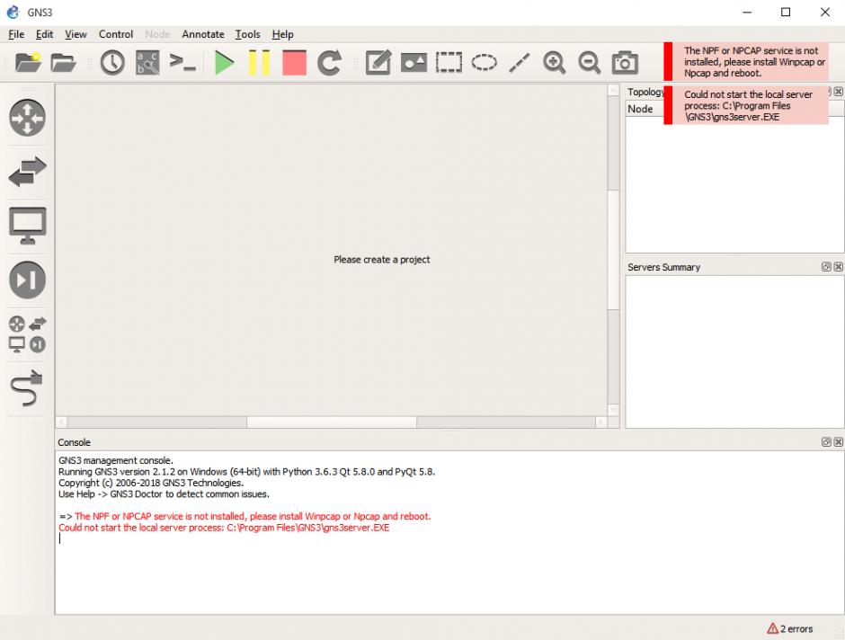Image resolution: width=845 pixels, height=640 pixels.
Task: Select the Draw a rectangle tool
Action: (449, 63)
